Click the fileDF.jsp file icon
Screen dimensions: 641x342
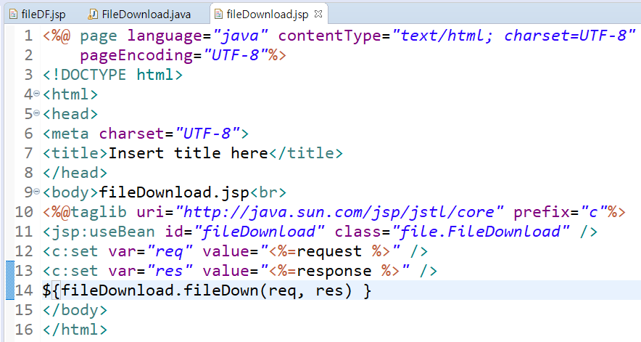(13, 15)
